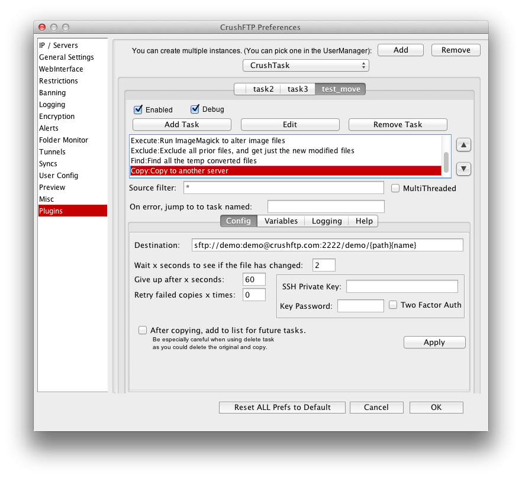
Task: Move selected task down with arrow button
Action: point(463,169)
